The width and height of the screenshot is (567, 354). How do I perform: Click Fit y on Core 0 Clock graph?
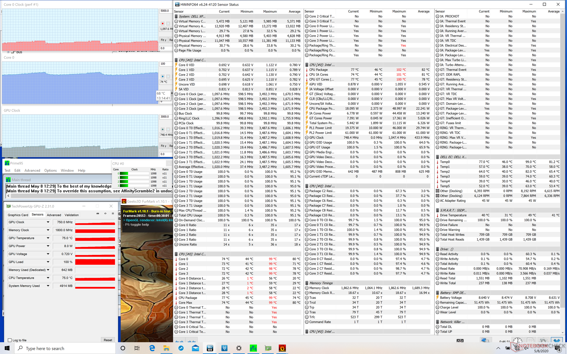coord(163,40)
